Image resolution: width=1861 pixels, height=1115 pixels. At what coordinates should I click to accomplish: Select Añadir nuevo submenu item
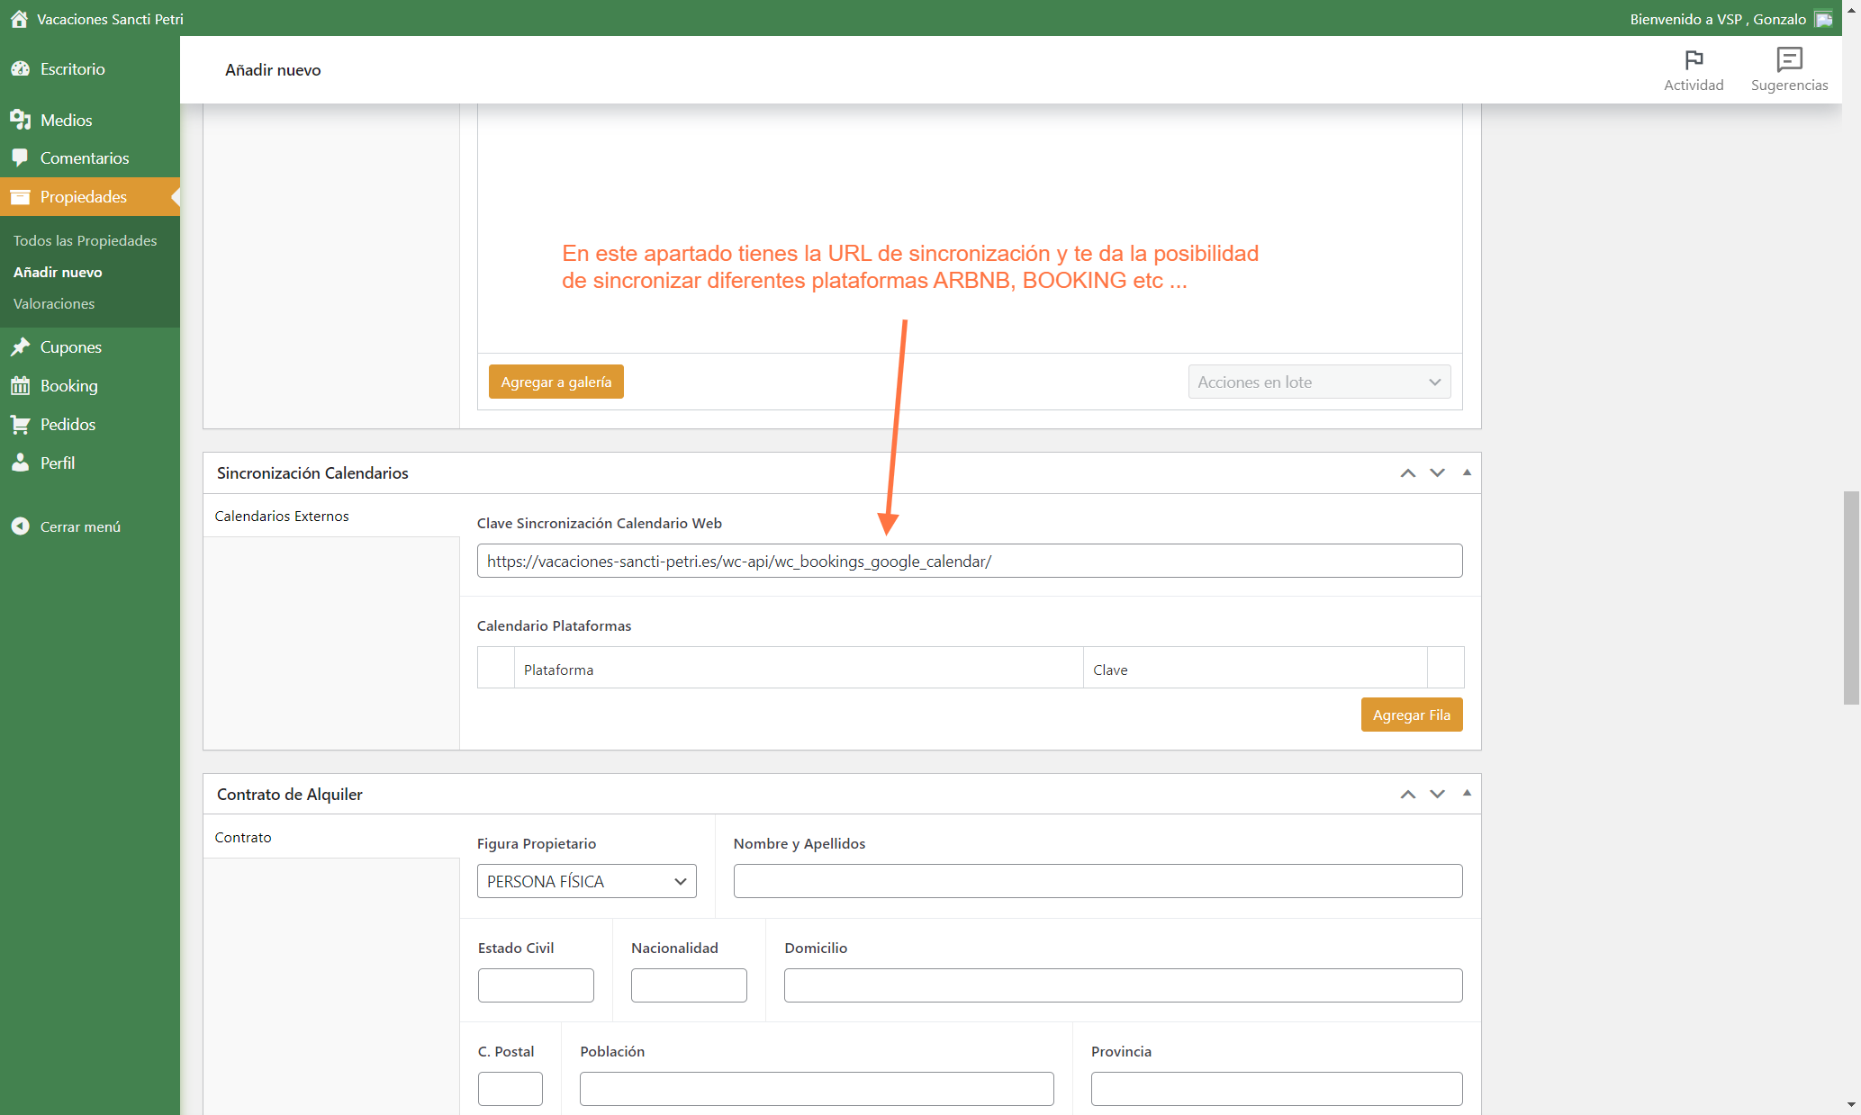(58, 272)
